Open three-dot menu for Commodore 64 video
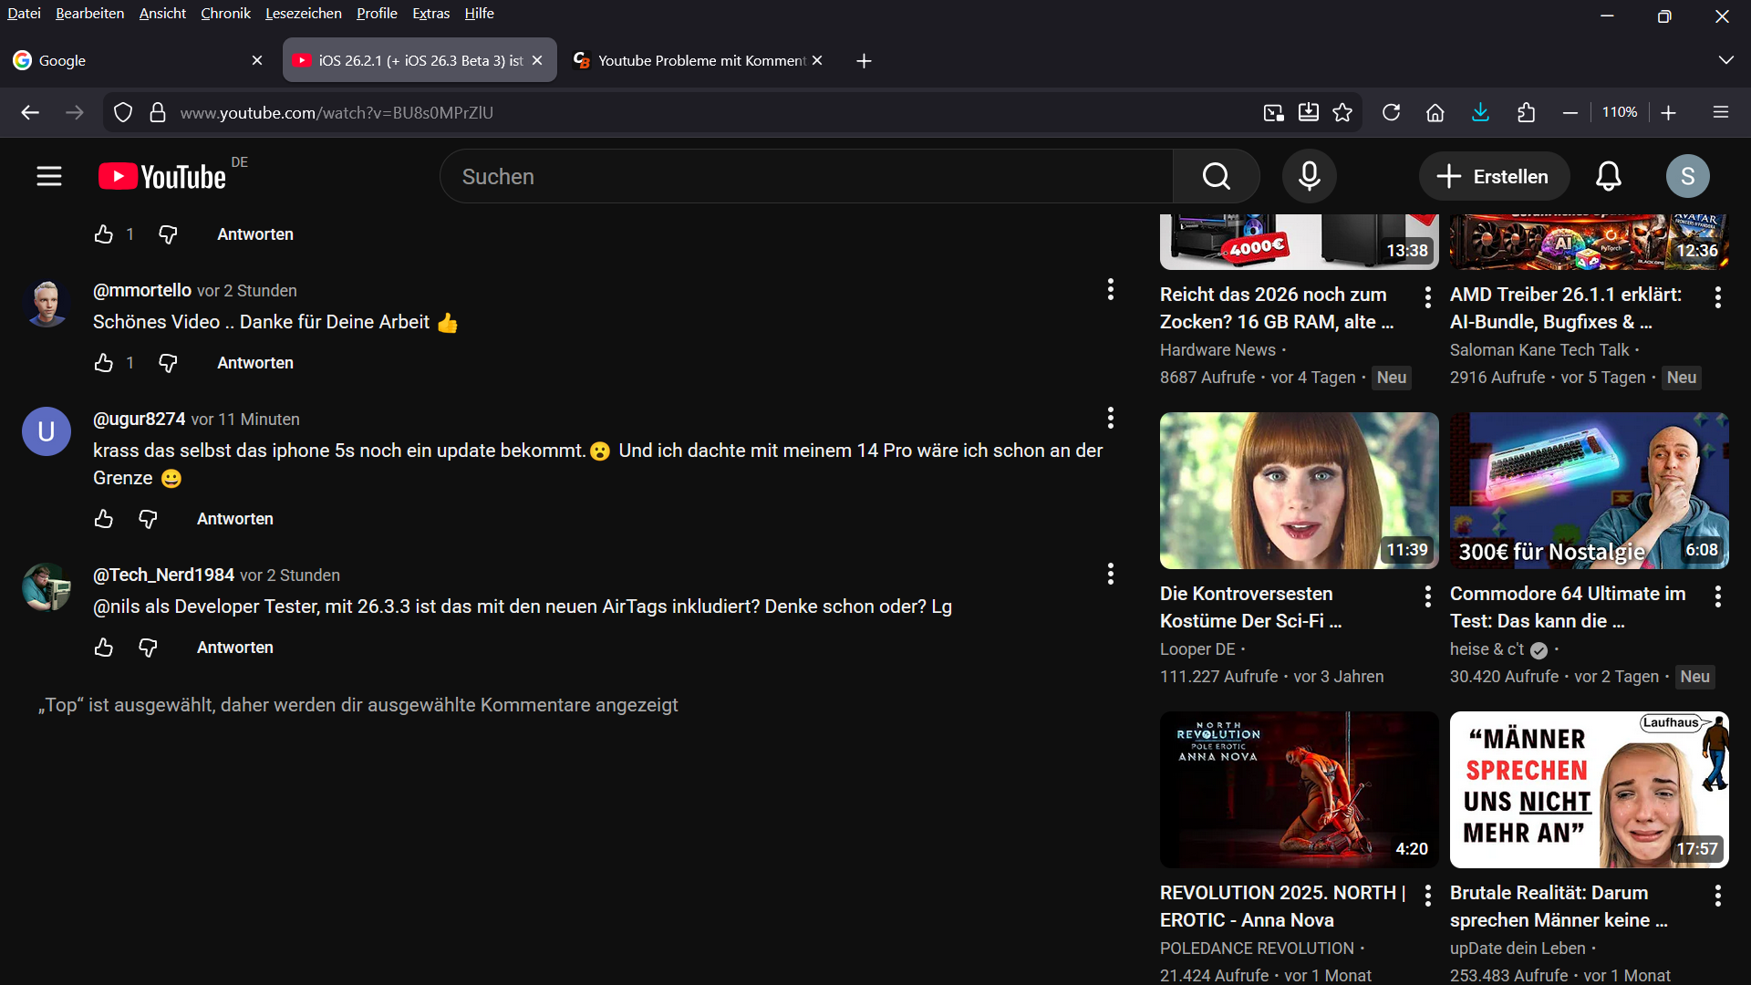 click(x=1717, y=596)
